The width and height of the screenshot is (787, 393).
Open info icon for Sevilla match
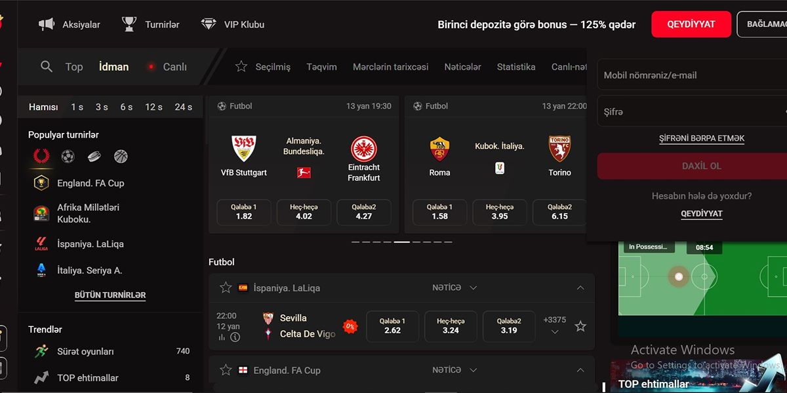tap(235, 337)
